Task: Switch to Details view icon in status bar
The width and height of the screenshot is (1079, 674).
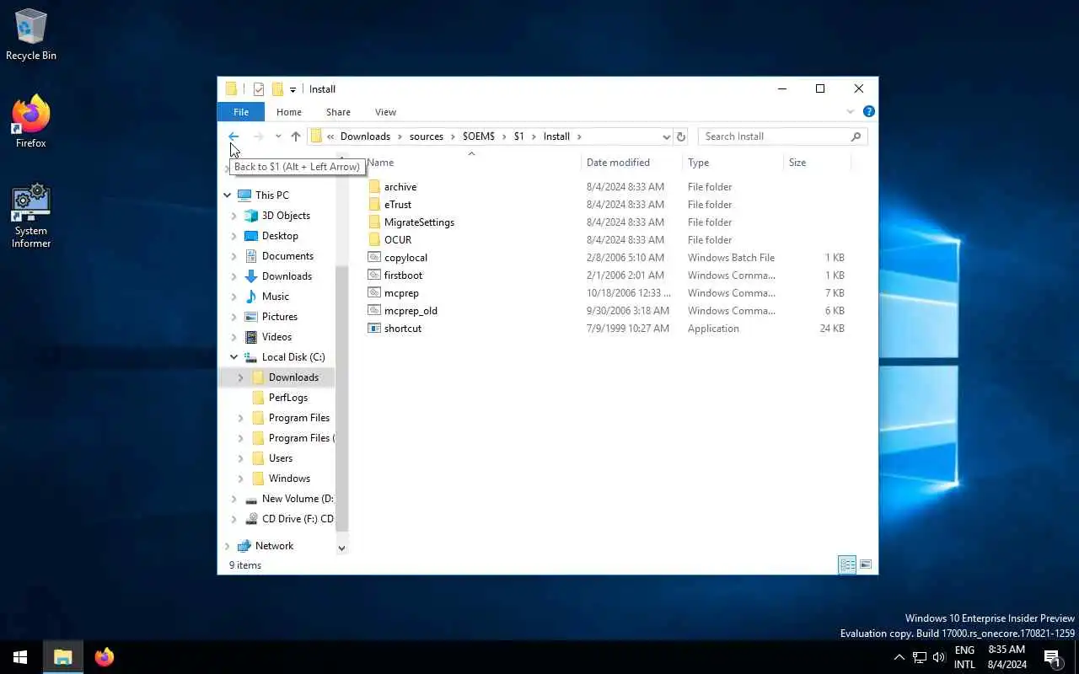Action: point(847,564)
